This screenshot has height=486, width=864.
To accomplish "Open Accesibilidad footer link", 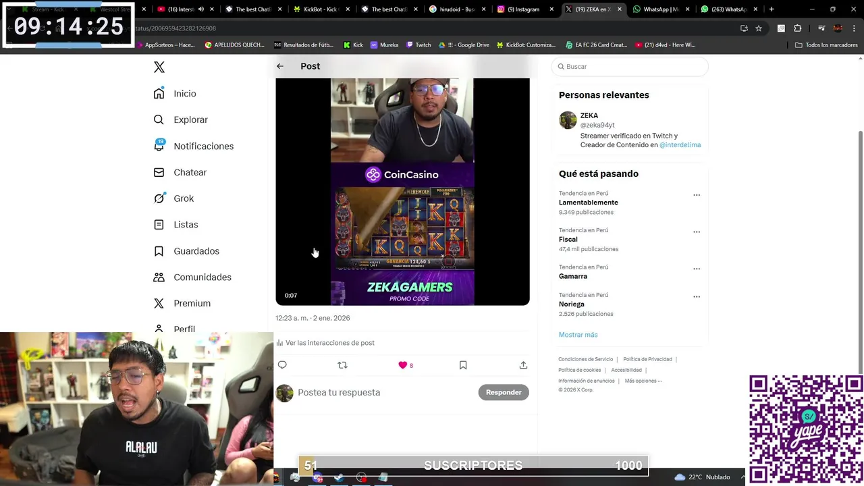I will 626,370.
